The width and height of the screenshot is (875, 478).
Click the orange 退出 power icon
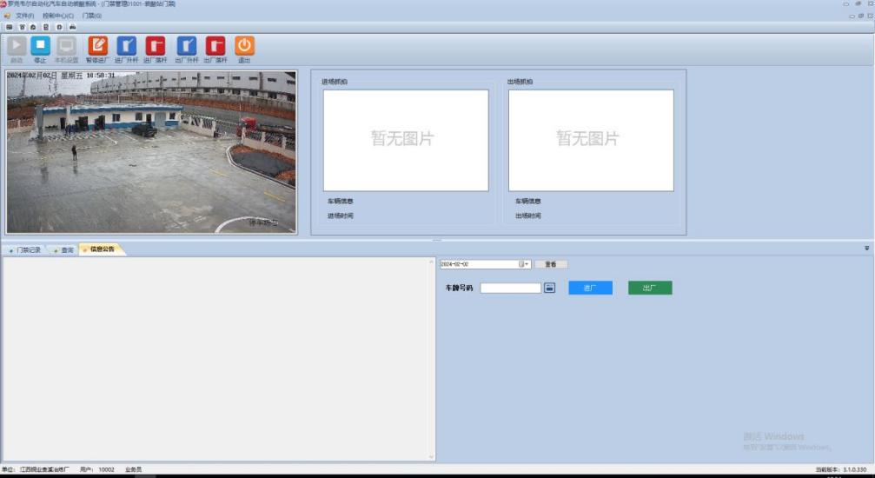coord(244,46)
